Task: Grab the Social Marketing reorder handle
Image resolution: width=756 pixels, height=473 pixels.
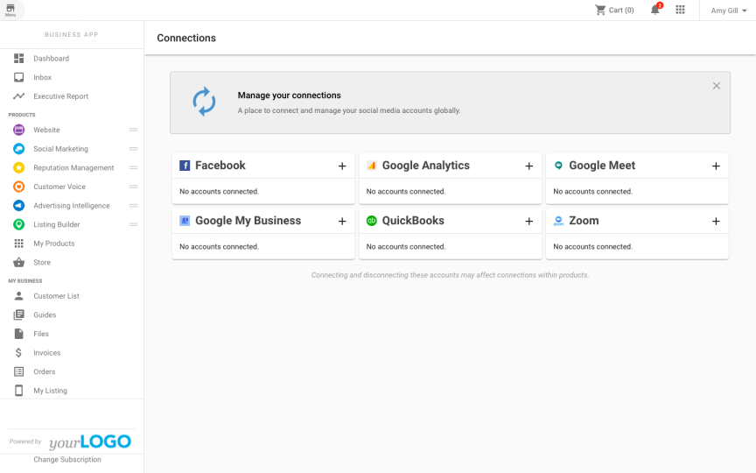Action: coord(133,149)
